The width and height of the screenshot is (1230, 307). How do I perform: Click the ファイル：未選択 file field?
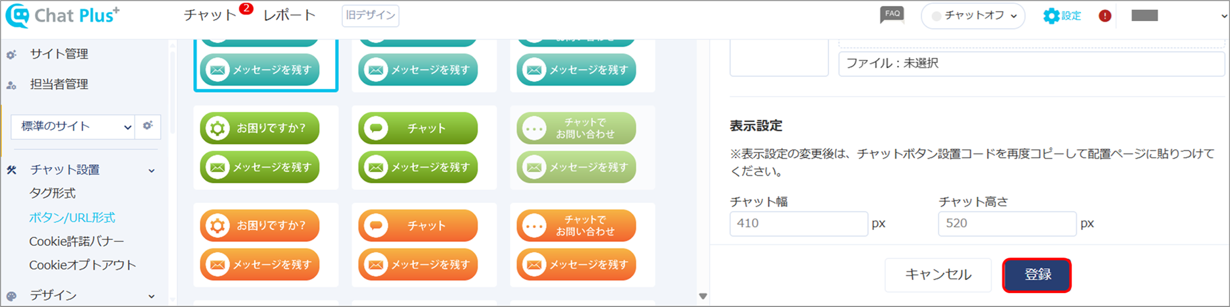pos(1031,63)
